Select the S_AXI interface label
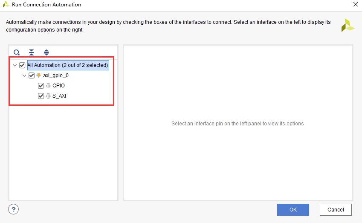The image size is (362, 223). click(x=59, y=96)
